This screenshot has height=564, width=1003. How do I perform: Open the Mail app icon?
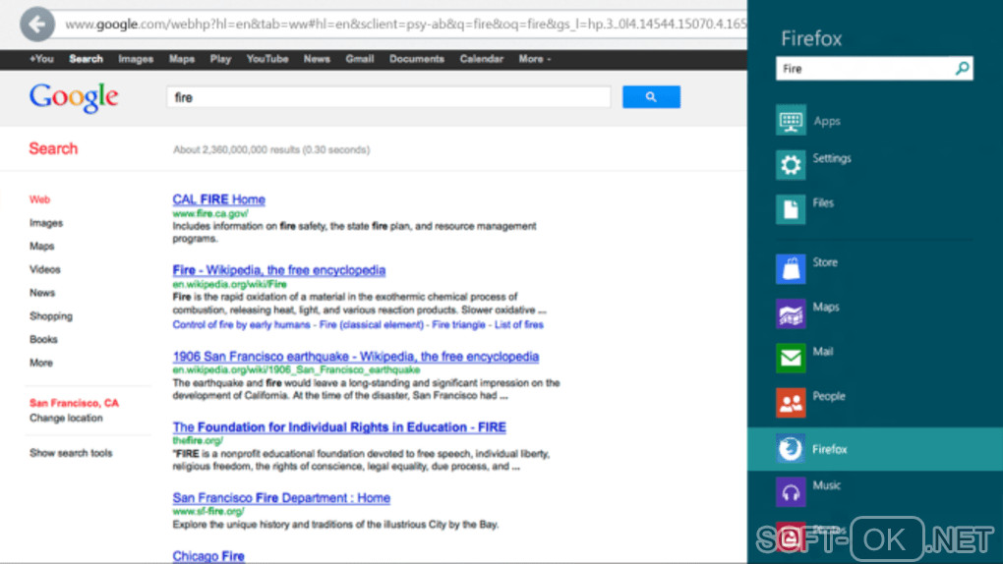(x=791, y=358)
